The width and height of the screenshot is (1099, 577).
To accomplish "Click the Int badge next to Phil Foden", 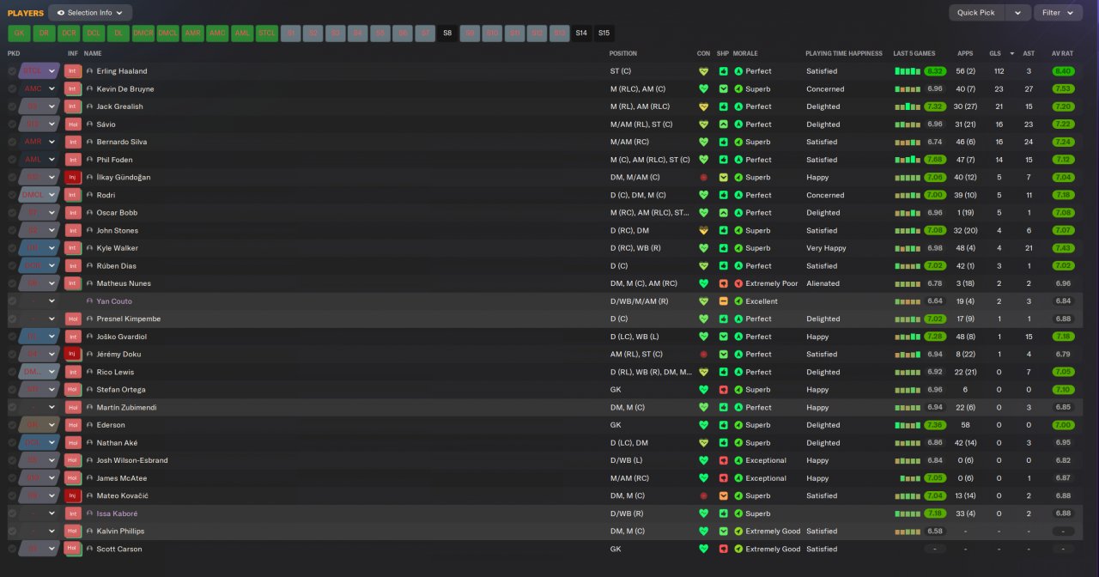I will click(73, 160).
